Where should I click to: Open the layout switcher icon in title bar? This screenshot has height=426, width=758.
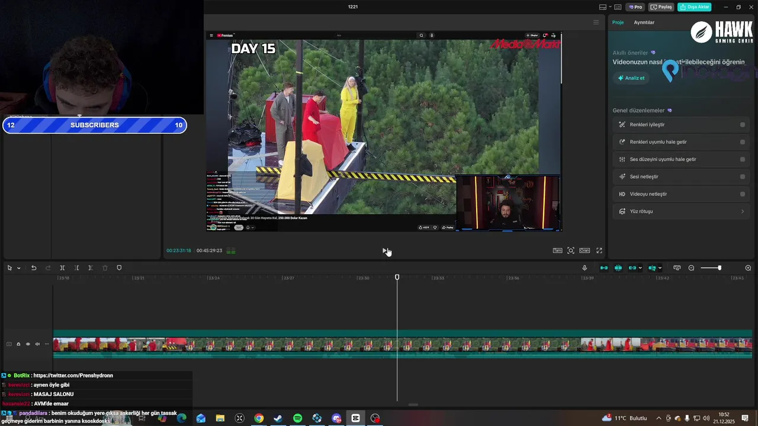click(x=603, y=7)
